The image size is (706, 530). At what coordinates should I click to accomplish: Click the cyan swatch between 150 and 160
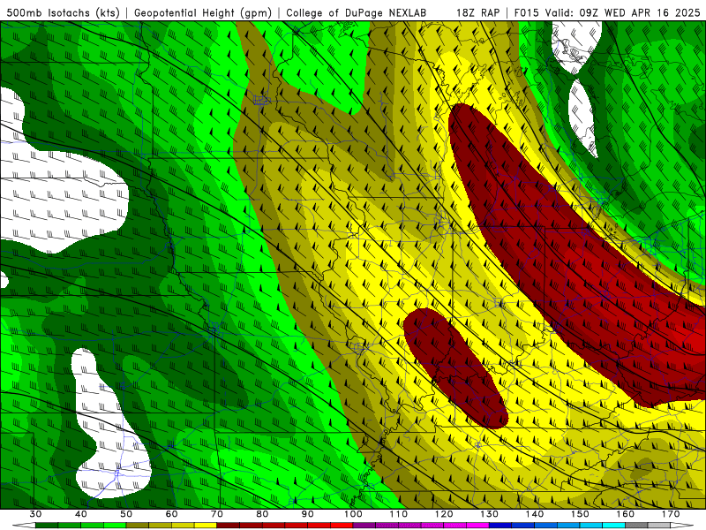pyautogui.click(x=614, y=526)
